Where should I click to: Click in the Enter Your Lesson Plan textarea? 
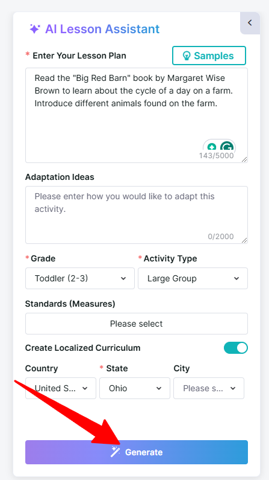(137, 115)
